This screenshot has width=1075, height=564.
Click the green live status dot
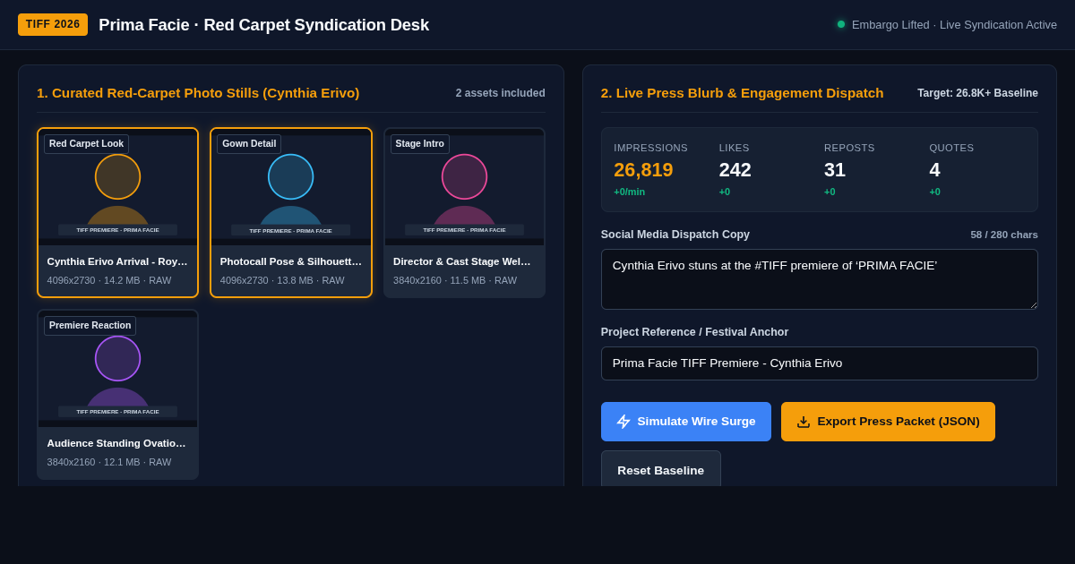click(x=841, y=24)
